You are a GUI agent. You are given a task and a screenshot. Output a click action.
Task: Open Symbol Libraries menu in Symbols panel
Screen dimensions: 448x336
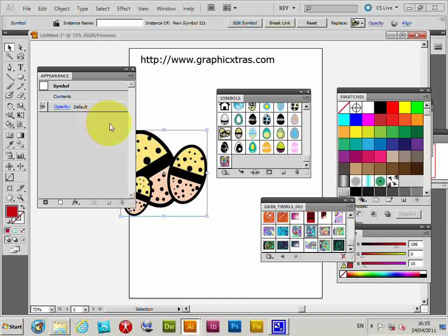point(225,172)
